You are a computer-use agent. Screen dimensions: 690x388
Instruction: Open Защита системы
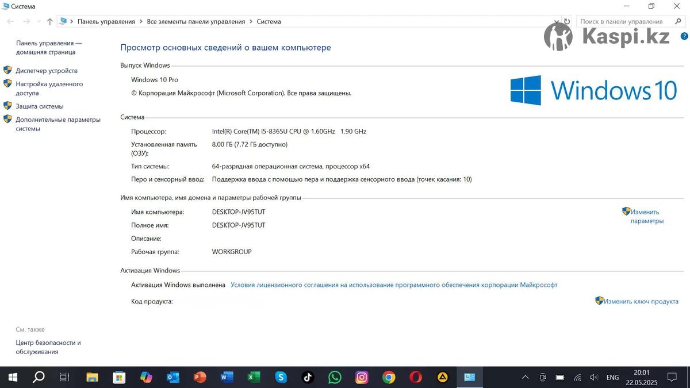coord(40,106)
